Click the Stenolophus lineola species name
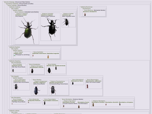 tap(83, 102)
